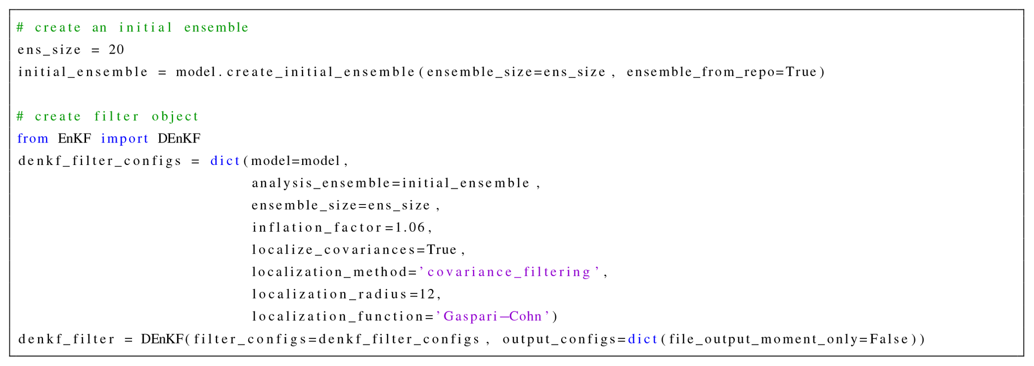Click the denkf_filter_configs variable being assigned

[x=100, y=161]
